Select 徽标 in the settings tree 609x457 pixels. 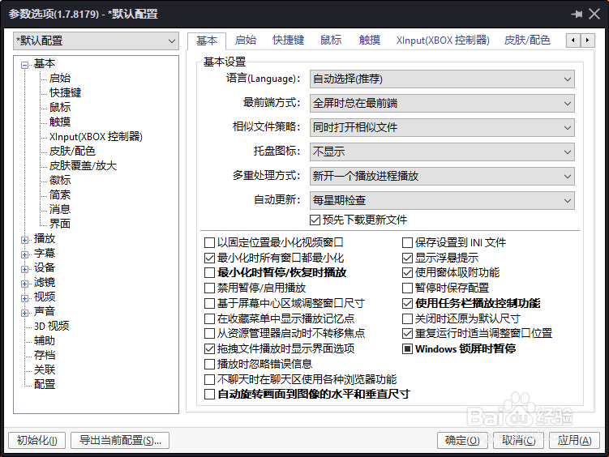pos(60,181)
